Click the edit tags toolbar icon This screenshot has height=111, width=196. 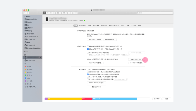(75, 13)
